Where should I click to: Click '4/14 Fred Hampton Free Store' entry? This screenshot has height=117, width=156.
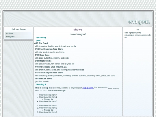click(49, 49)
